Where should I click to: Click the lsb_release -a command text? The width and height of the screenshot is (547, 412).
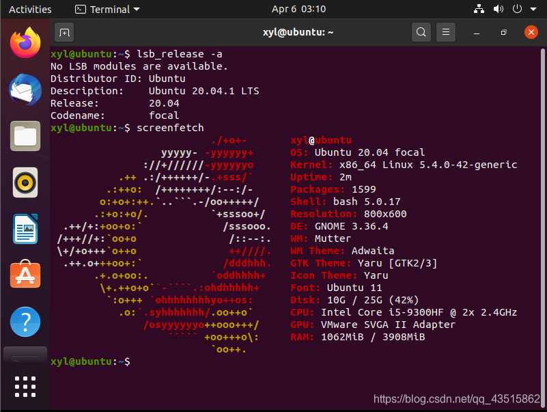tap(180, 54)
